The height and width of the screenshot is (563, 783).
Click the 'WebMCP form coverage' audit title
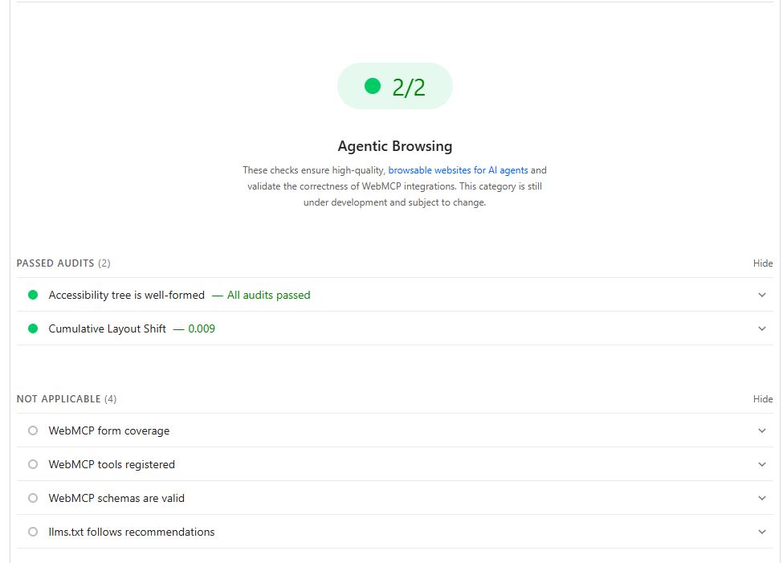pos(109,430)
